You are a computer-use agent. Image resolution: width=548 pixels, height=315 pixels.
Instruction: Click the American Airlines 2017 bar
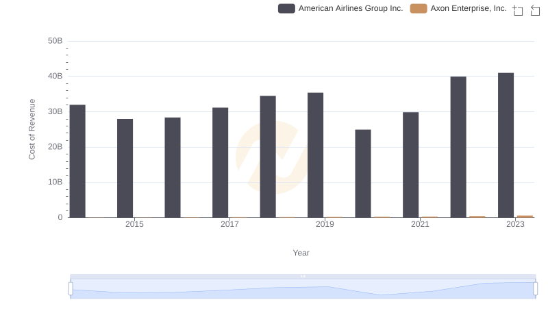pos(220,163)
